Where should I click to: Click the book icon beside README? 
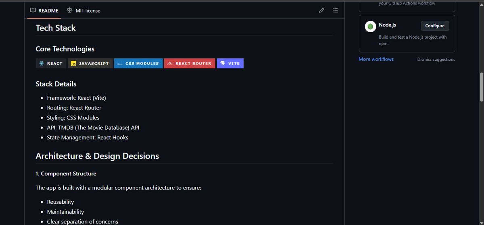(x=33, y=10)
